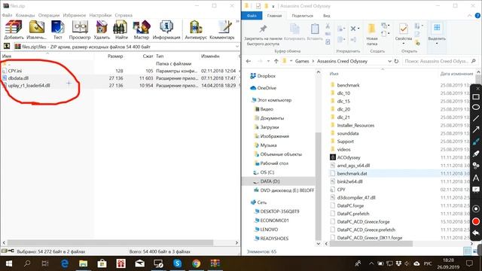Go up one level in Explorer
This screenshot has height=271, width=482.
coord(276,61)
